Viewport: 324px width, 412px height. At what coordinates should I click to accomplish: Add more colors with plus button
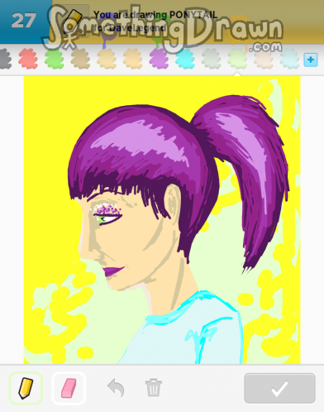coord(311,60)
